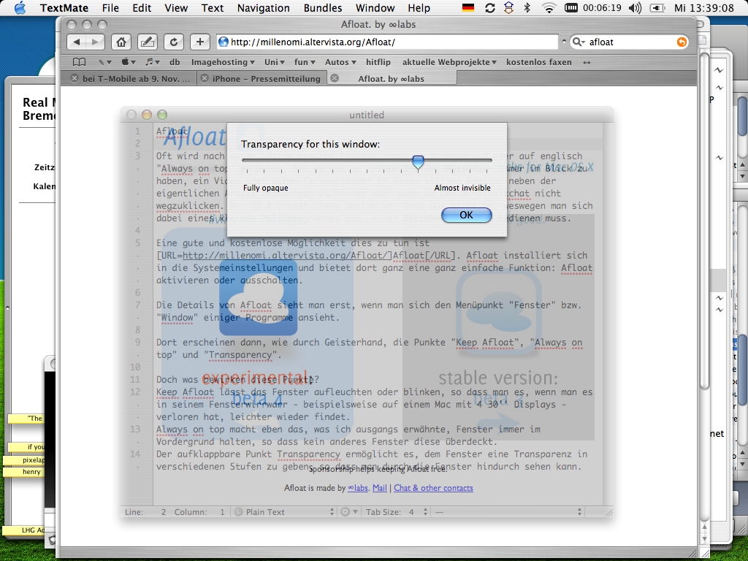Open the TextMate application menu
748x561 pixels.
pyautogui.click(x=64, y=7)
